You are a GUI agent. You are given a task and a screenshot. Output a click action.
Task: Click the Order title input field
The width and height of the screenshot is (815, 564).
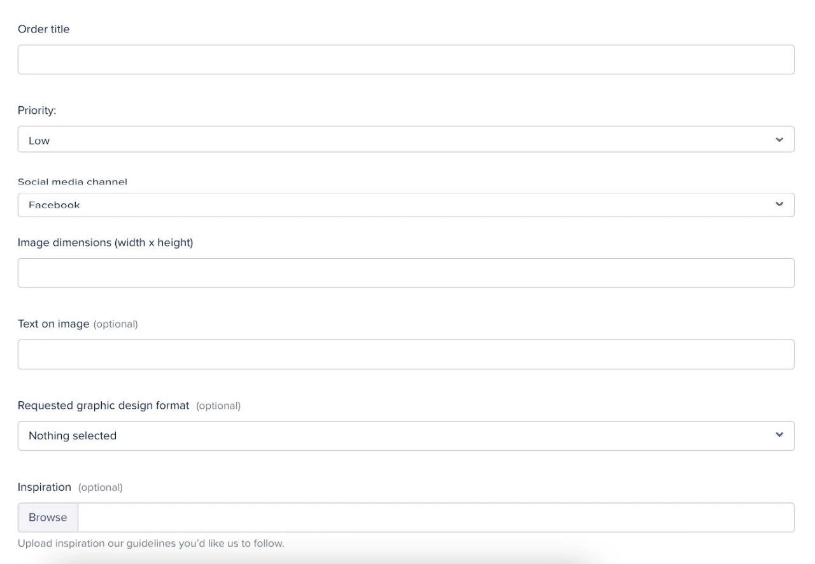406,59
